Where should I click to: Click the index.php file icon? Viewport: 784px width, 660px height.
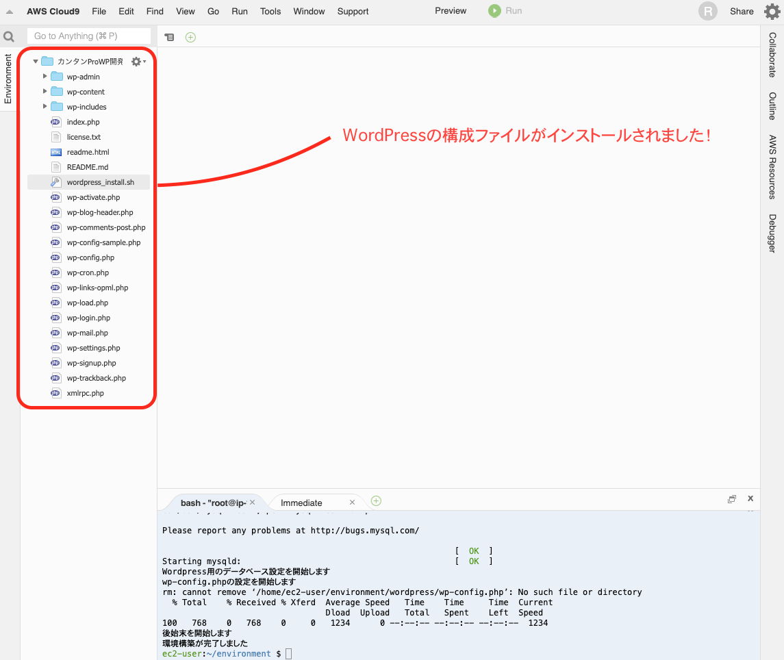point(55,122)
